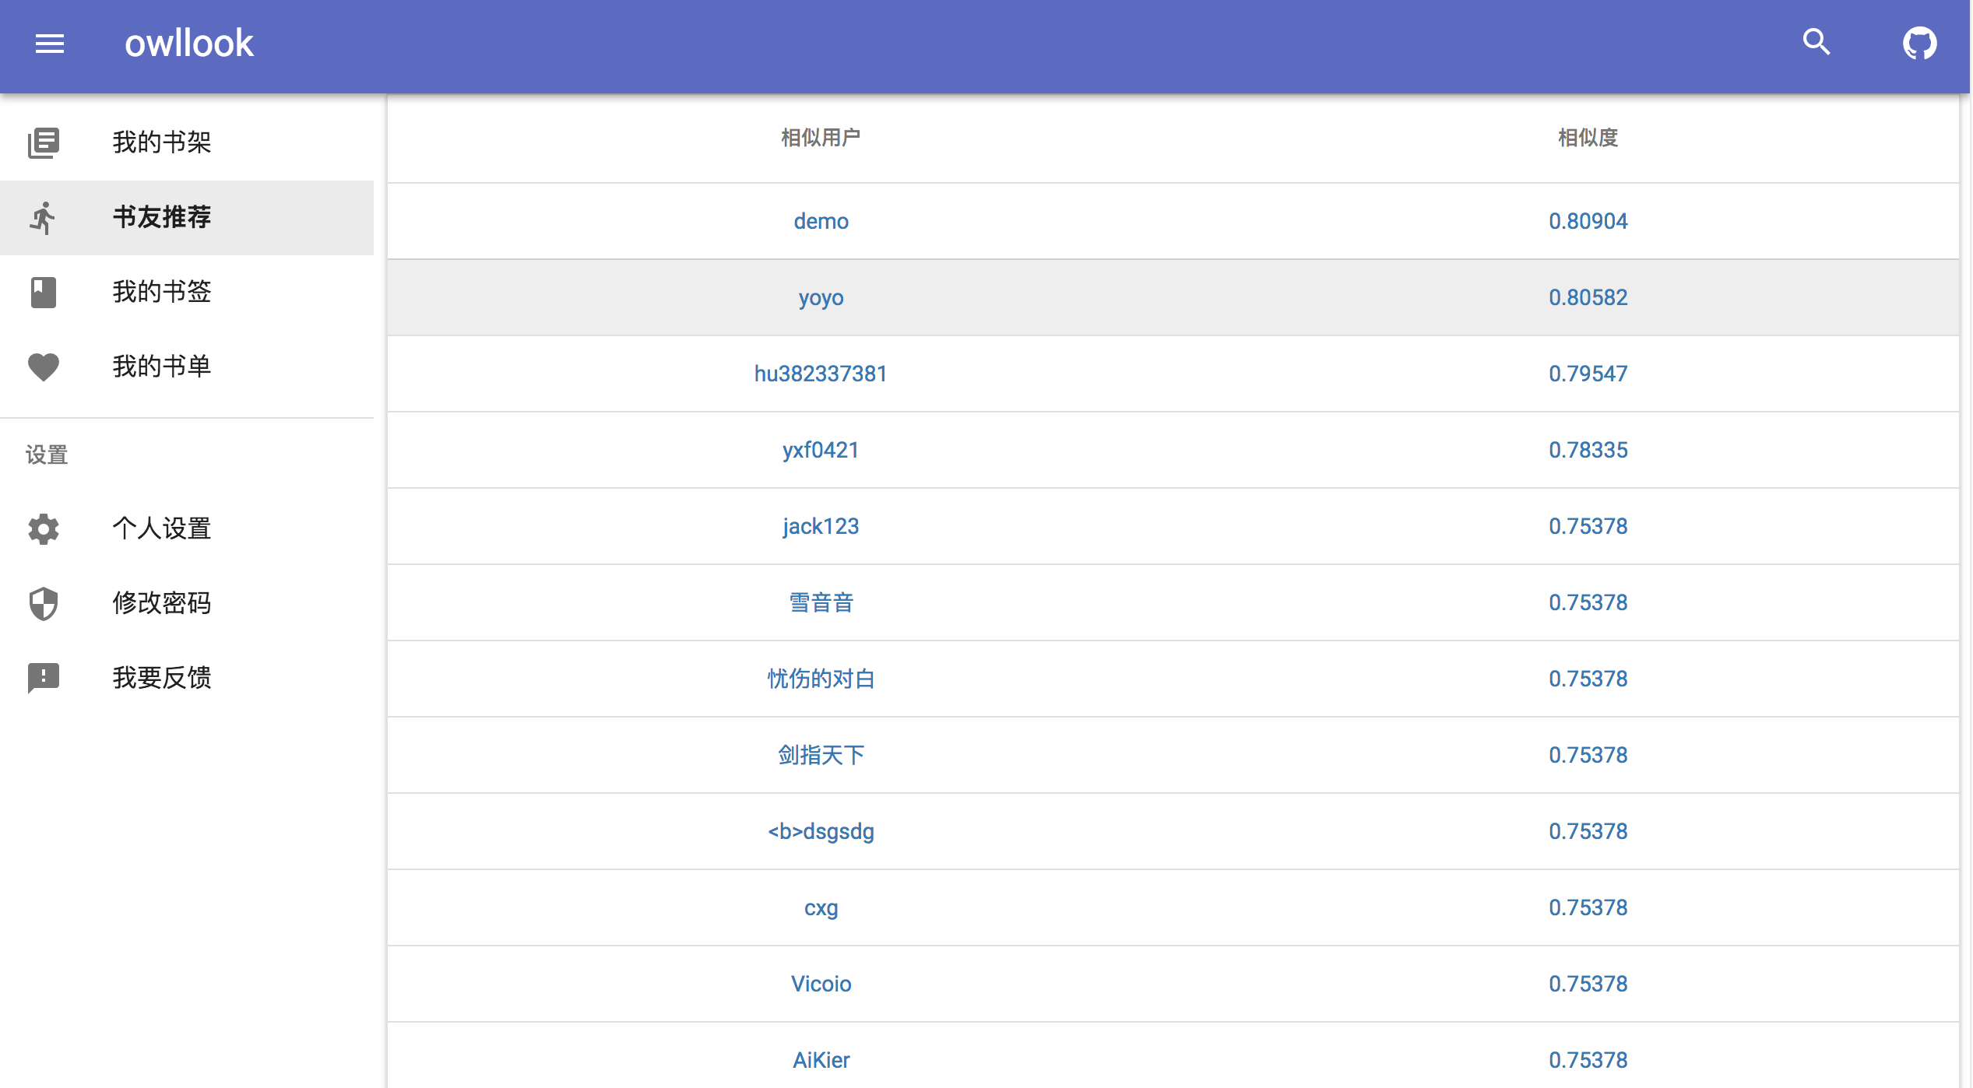
Task: Click the running person icon for 书友推荐
Action: 44,218
